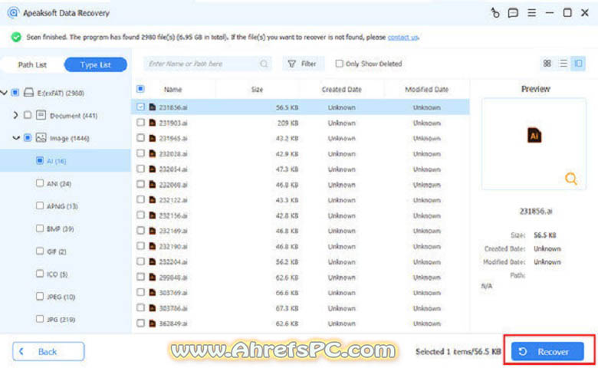Uncheck the 231856.ai file checkbox
The image size is (598, 368).
(x=140, y=107)
